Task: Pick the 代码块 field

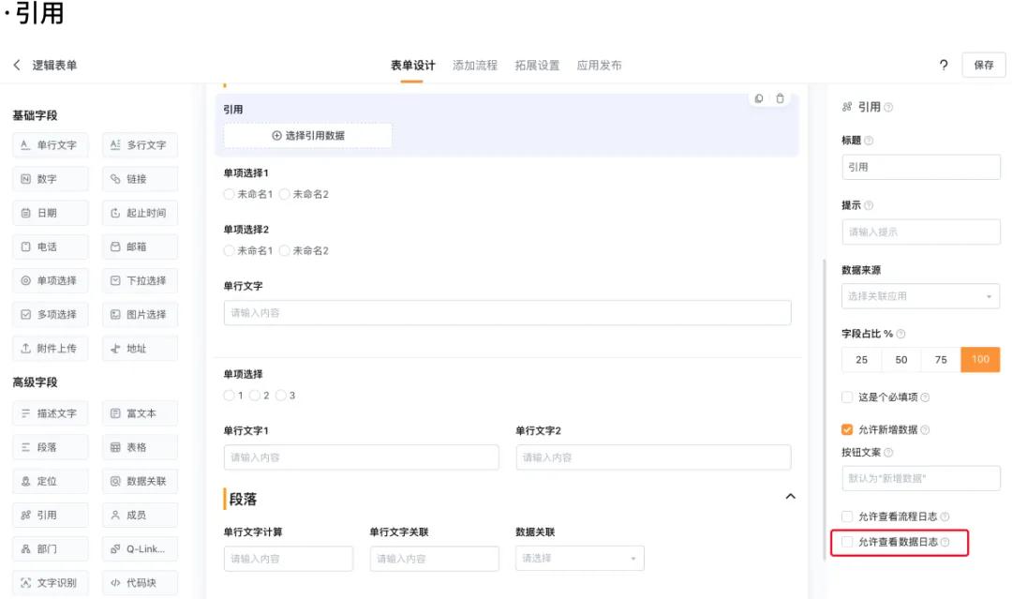Action: pos(140,582)
